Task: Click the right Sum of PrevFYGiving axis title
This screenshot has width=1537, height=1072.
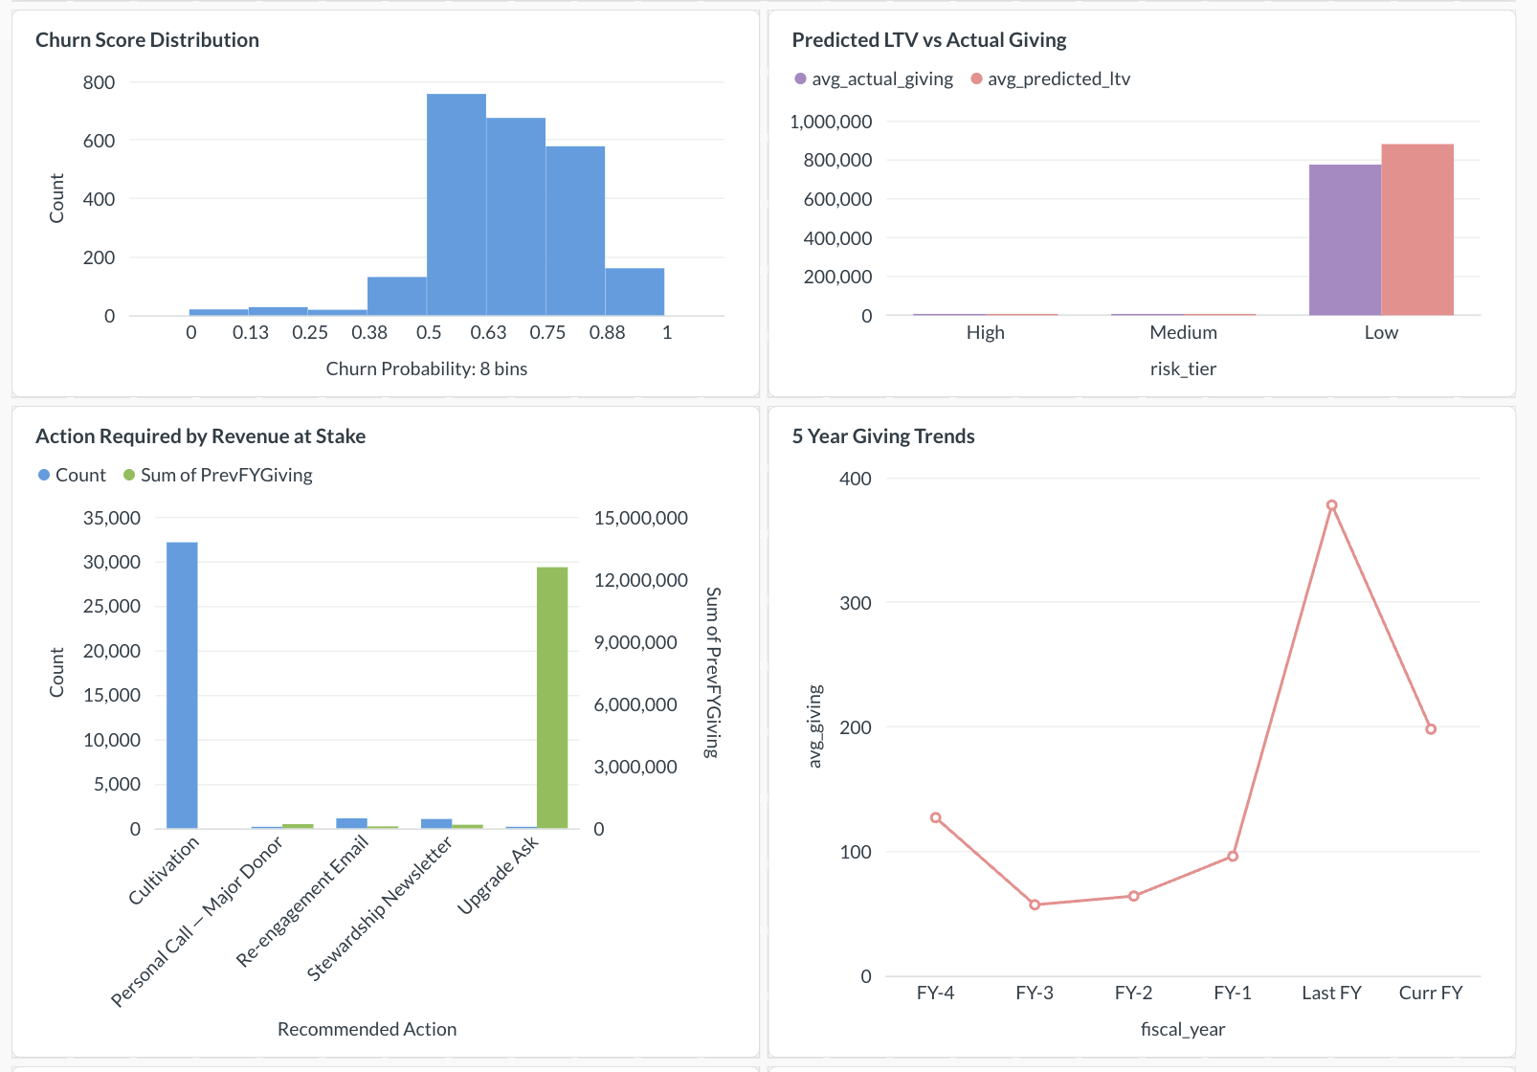Action: 712,673
